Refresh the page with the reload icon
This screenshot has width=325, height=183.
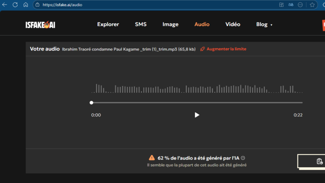[15, 5]
